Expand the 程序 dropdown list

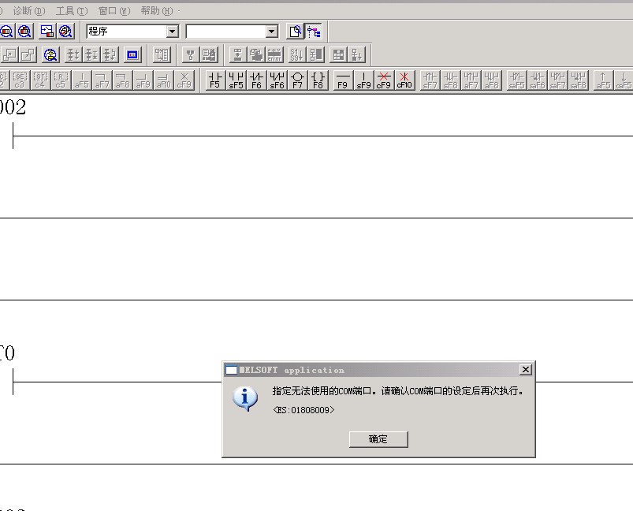click(173, 32)
